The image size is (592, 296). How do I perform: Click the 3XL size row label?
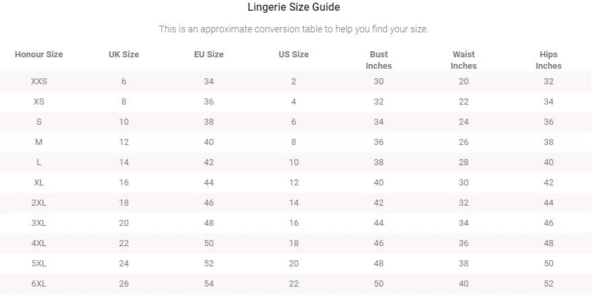pyautogui.click(x=39, y=223)
